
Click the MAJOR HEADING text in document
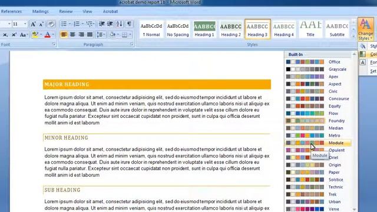pos(67,84)
